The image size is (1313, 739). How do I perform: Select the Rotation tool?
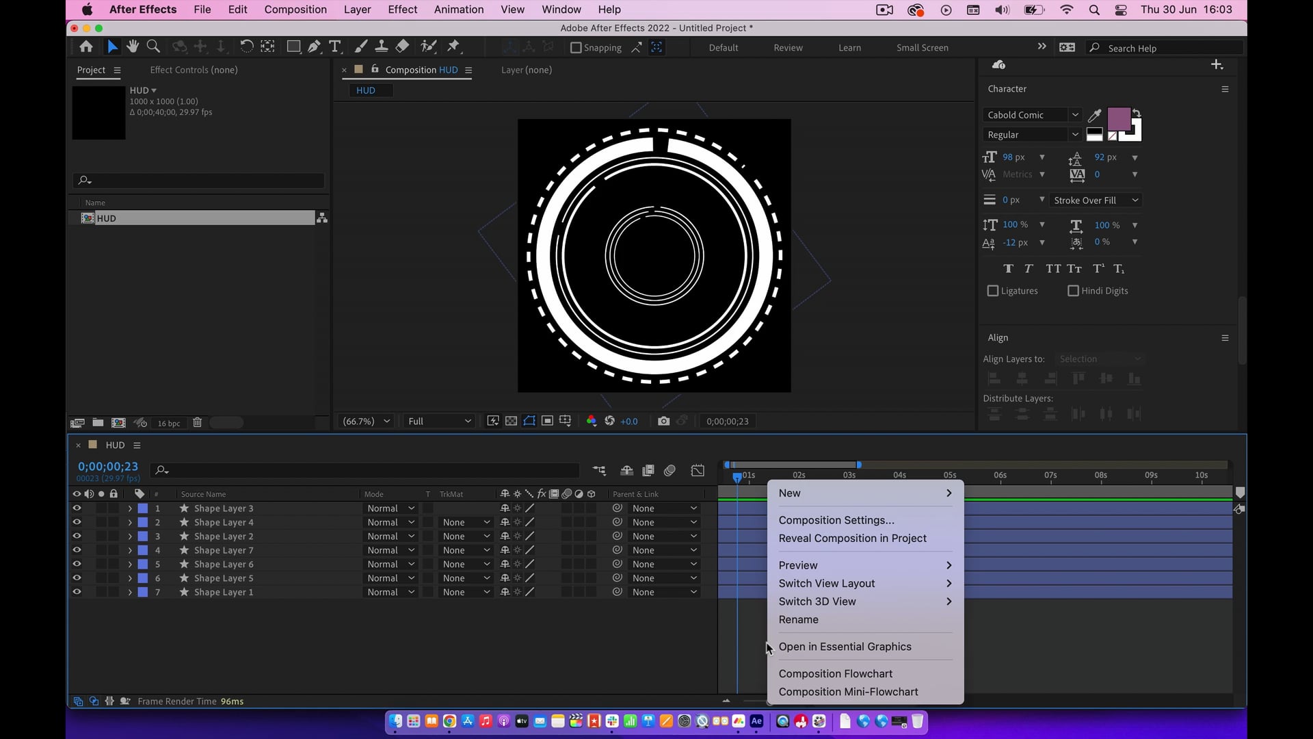pos(246,47)
